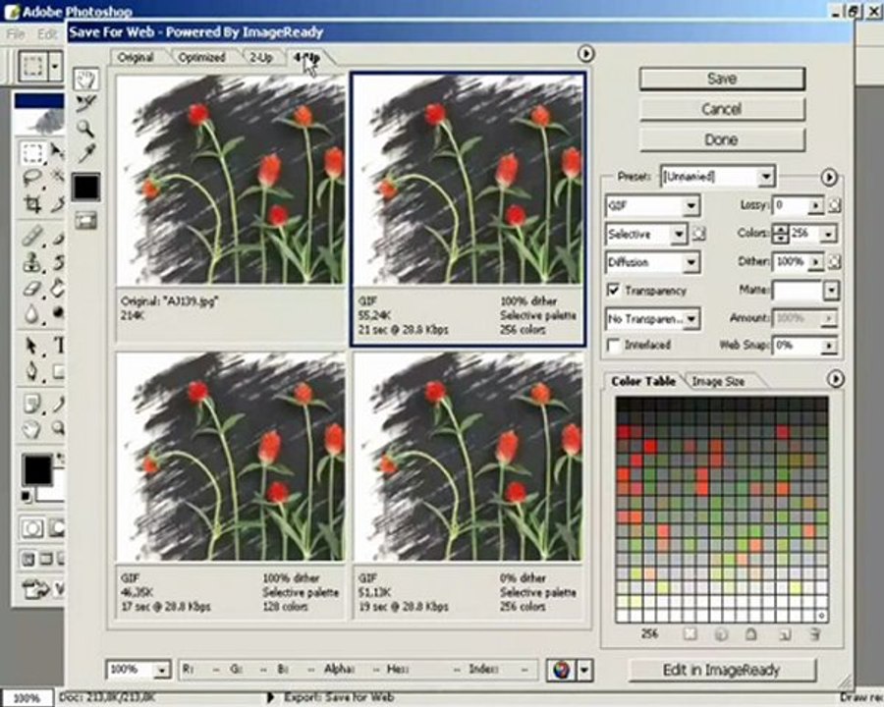
Task: Click Jump to ImageReady icon in toolbox
Action: [36, 589]
